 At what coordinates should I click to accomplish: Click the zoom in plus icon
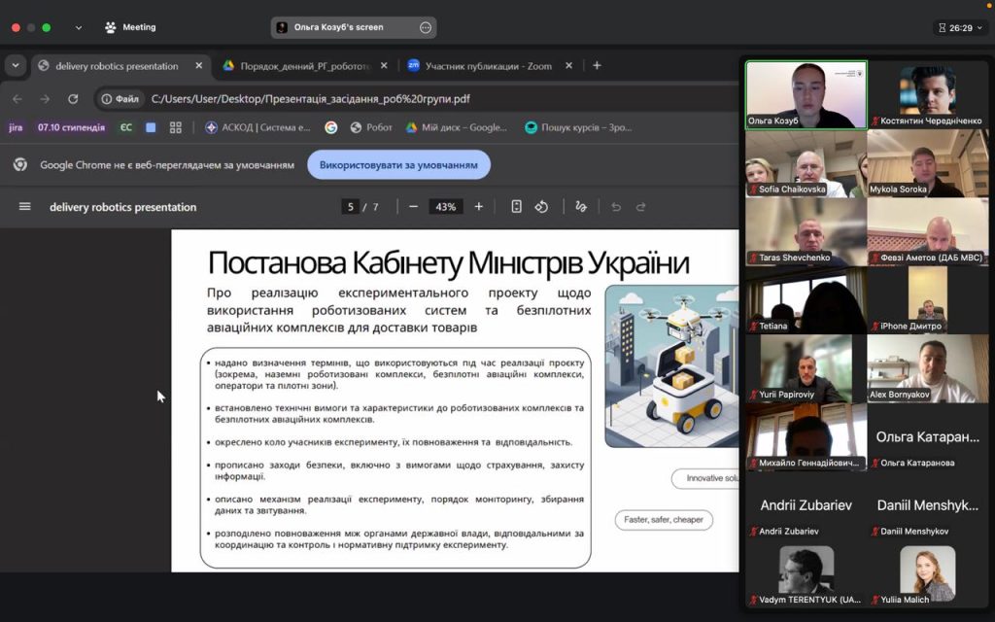[478, 207]
